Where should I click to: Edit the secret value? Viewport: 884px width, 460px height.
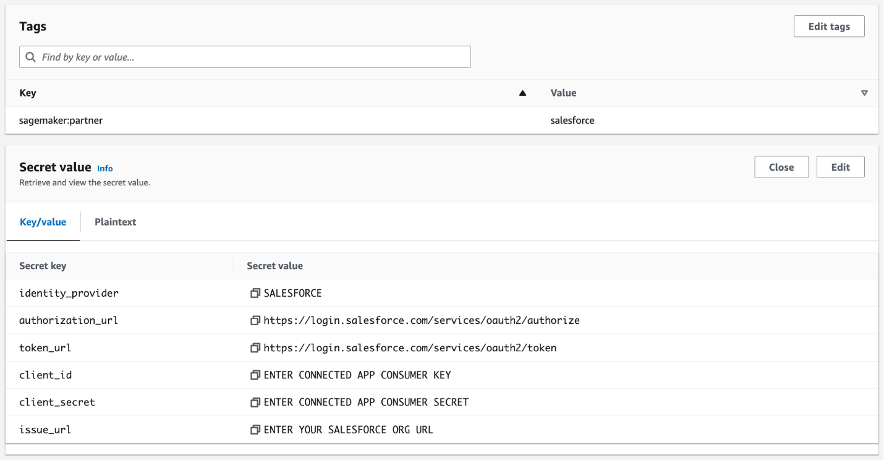pos(841,167)
